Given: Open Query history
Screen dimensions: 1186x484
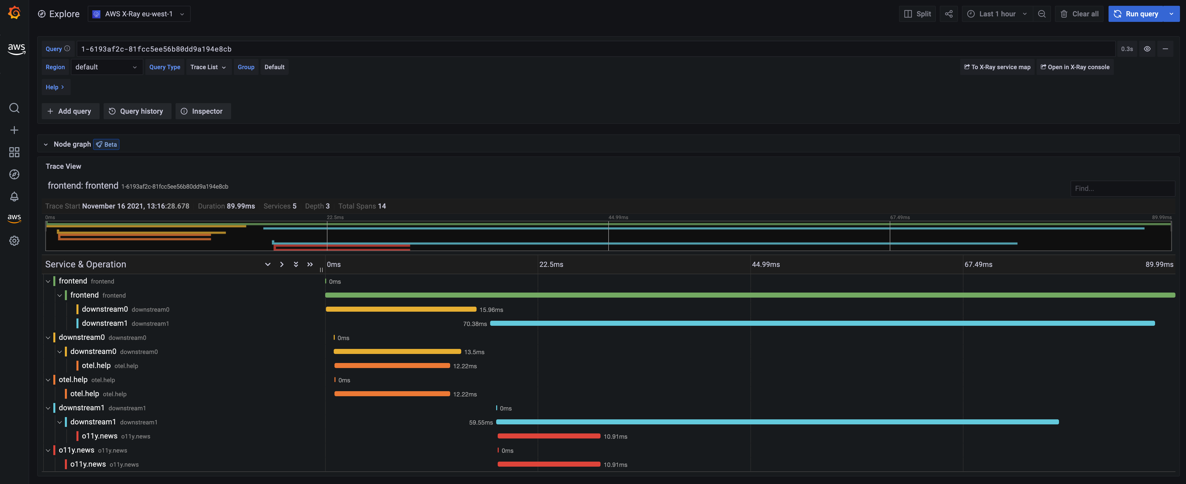Looking at the screenshot, I should 137,111.
